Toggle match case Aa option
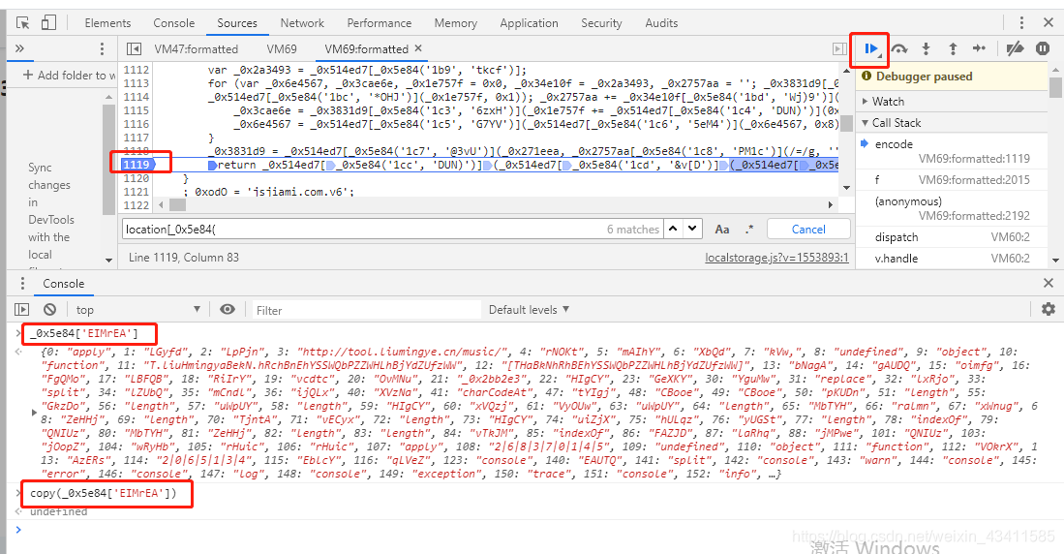Screen dimensions: 1064x554 722,230
